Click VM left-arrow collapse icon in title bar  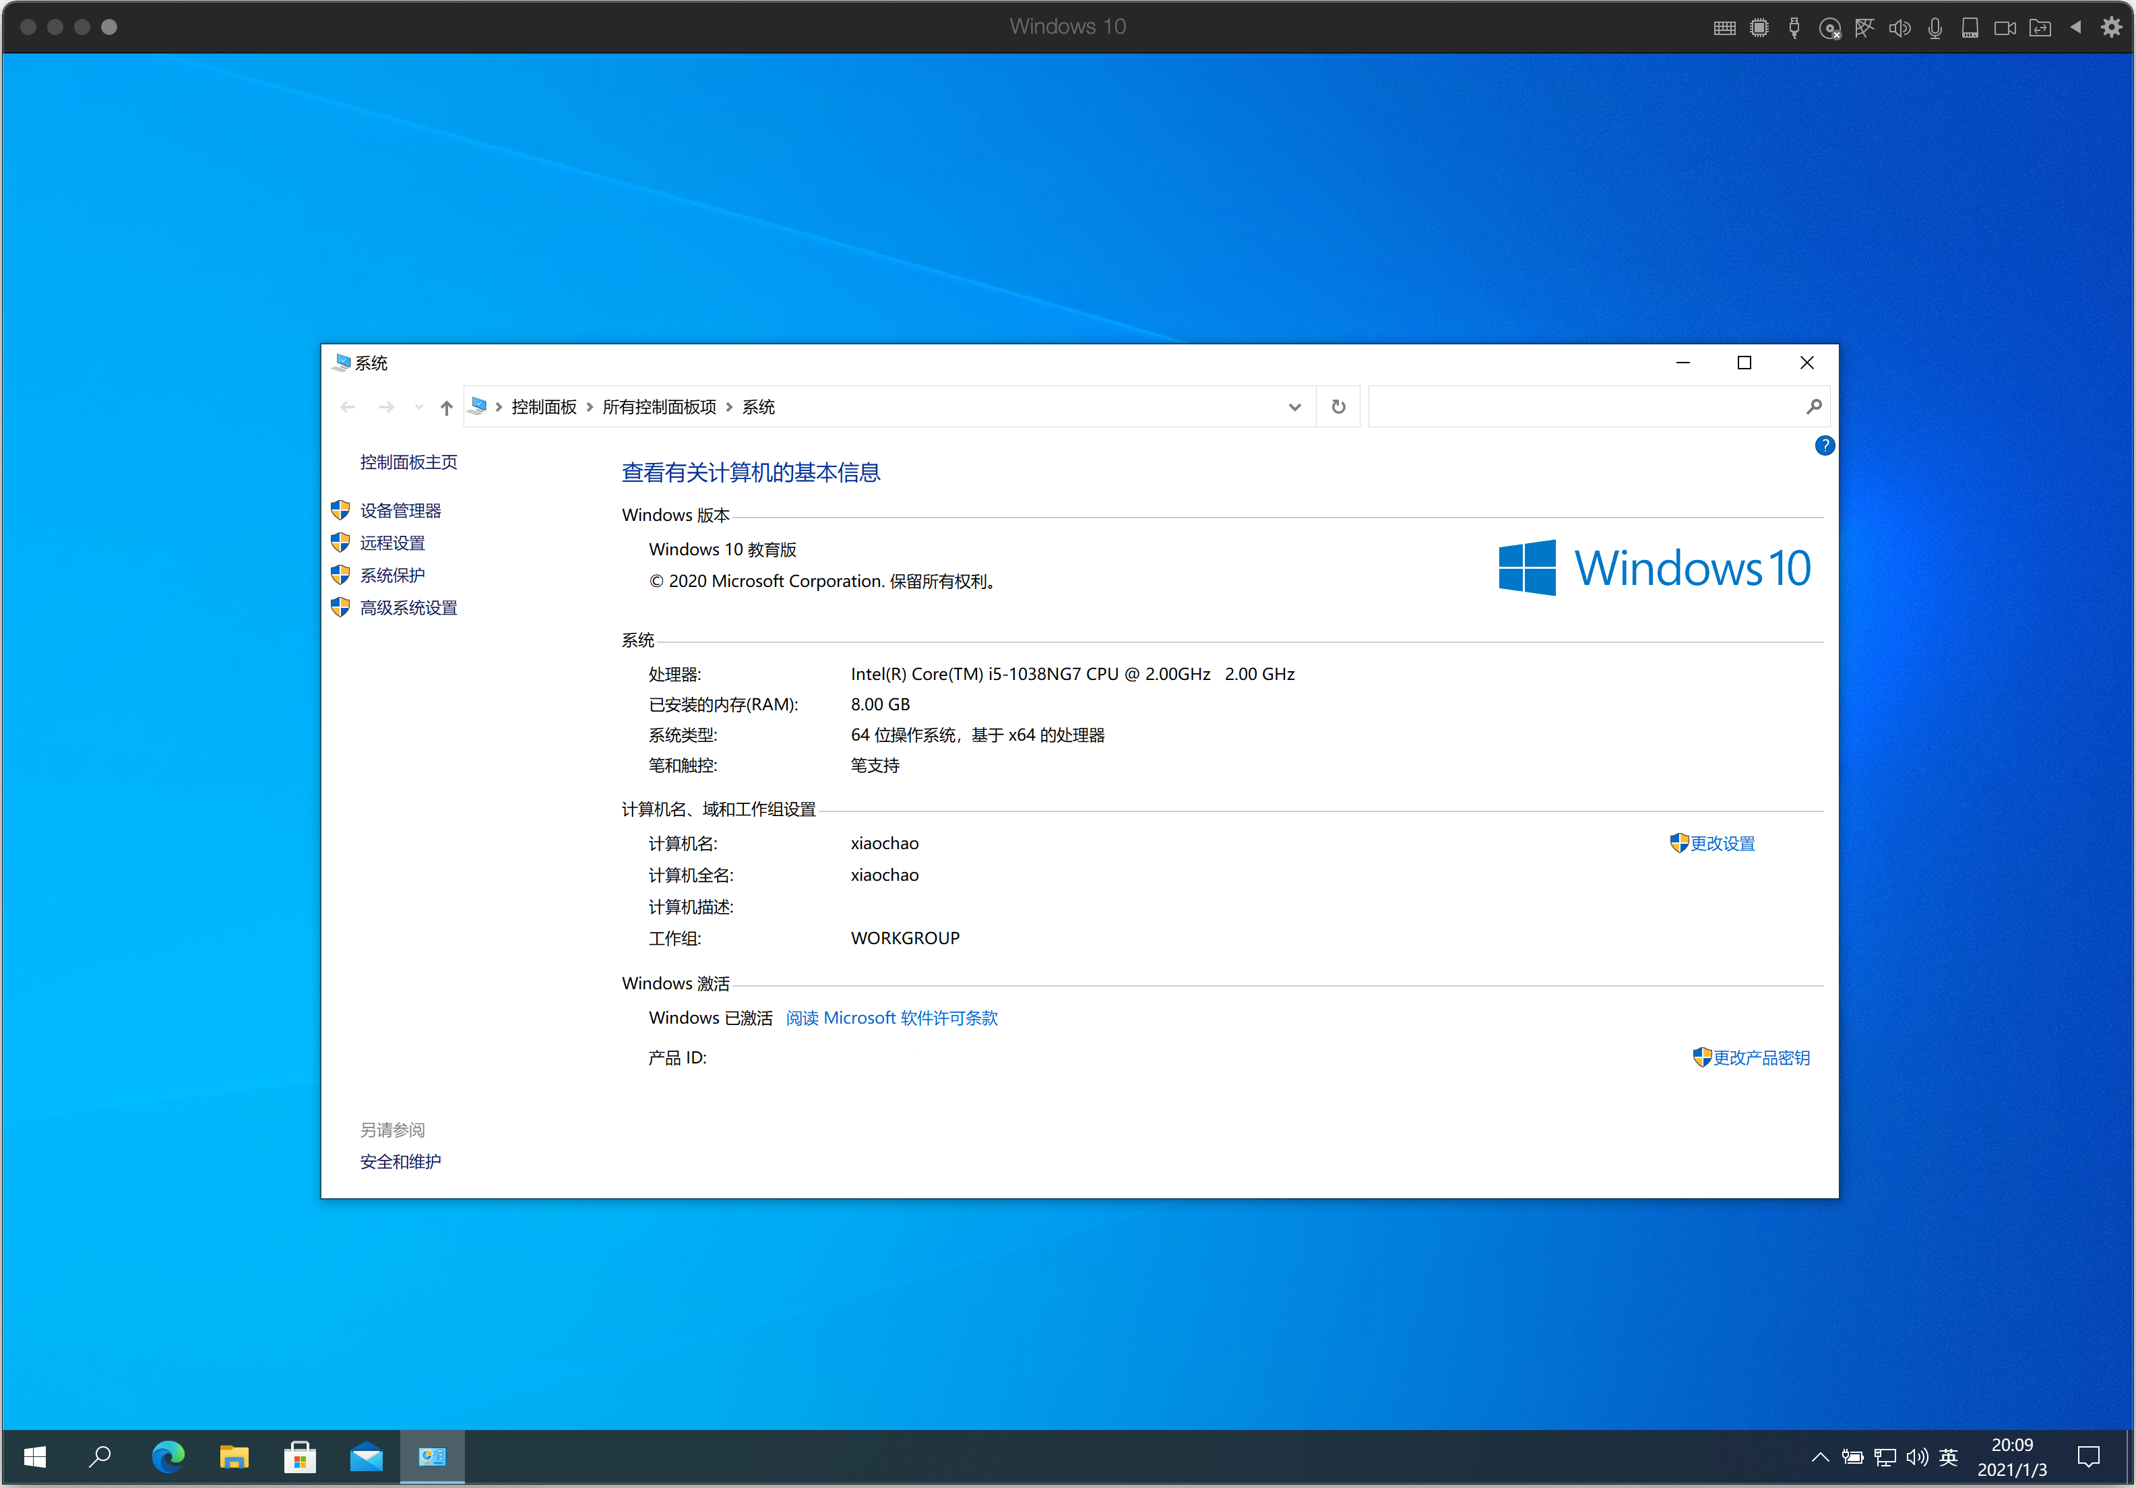(2075, 27)
